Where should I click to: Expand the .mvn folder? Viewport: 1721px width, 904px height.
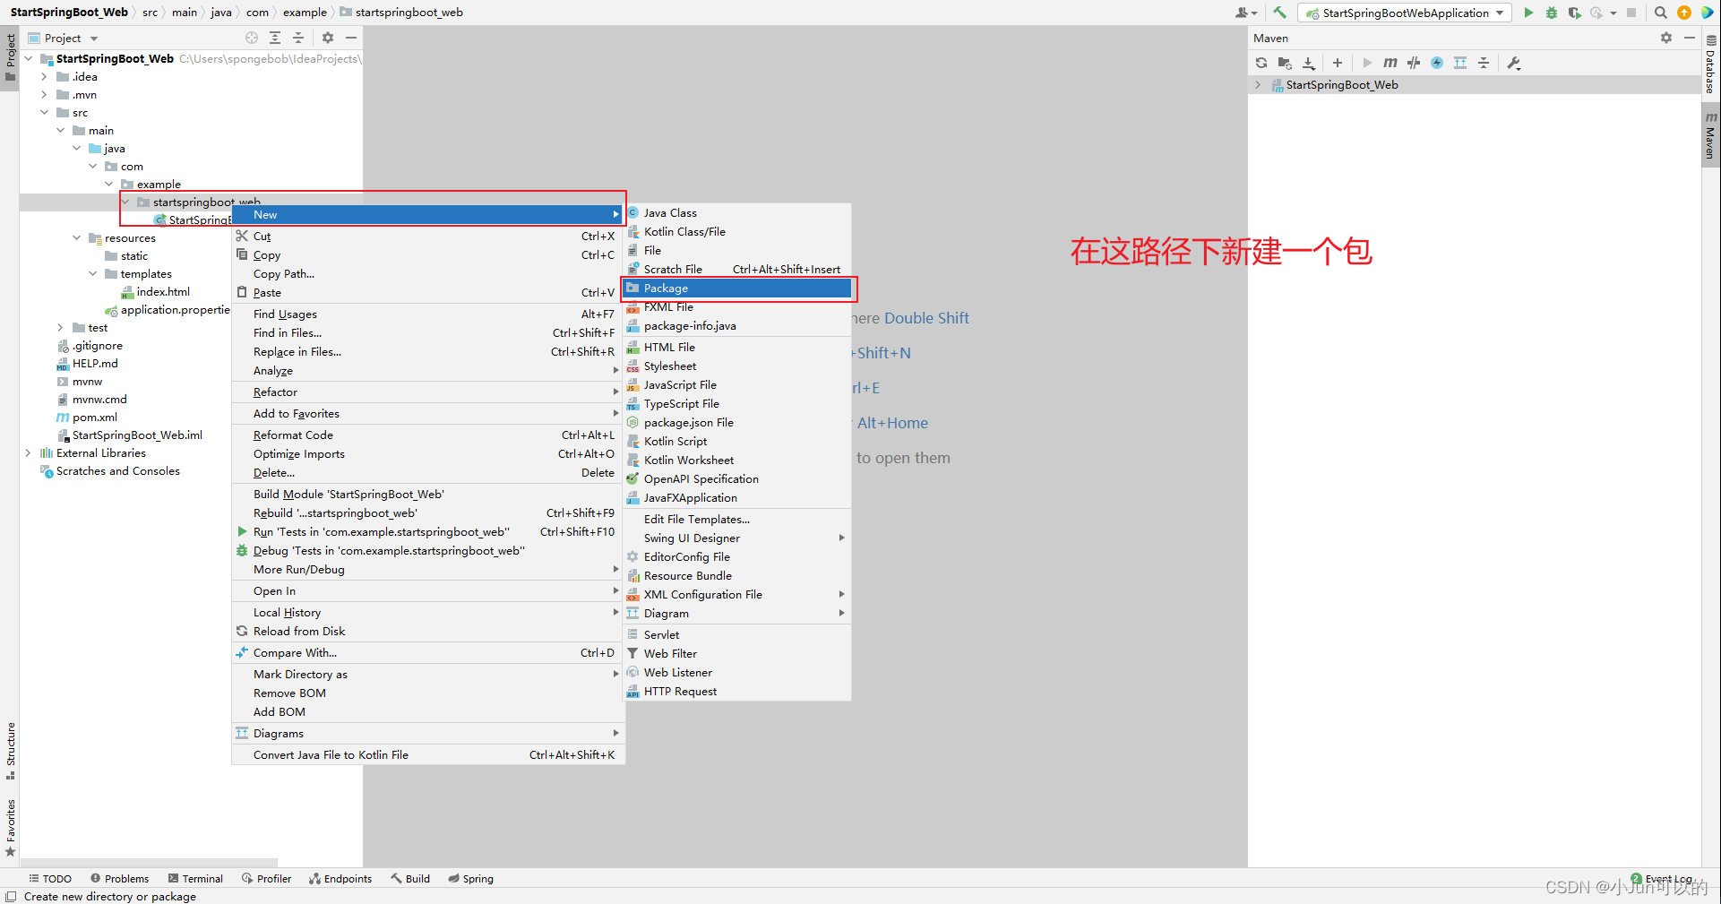coord(44,95)
